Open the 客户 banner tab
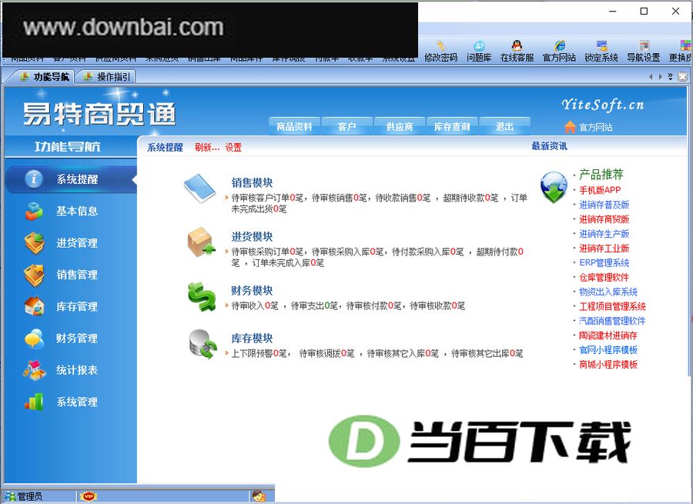693x504 pixels. pyautogui.click(x=347, y=126)
